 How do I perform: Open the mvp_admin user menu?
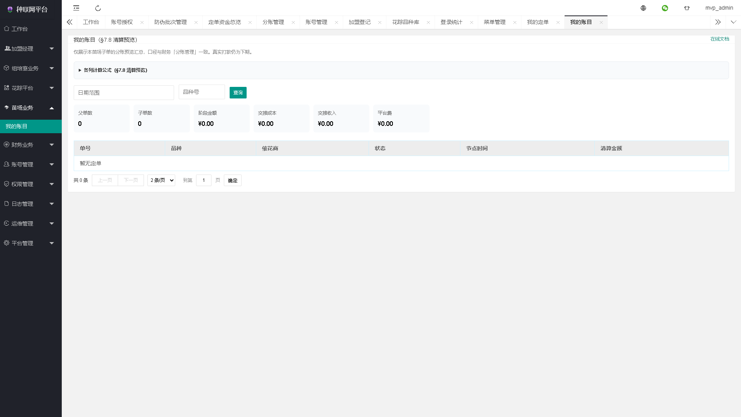tap(719, 8)
